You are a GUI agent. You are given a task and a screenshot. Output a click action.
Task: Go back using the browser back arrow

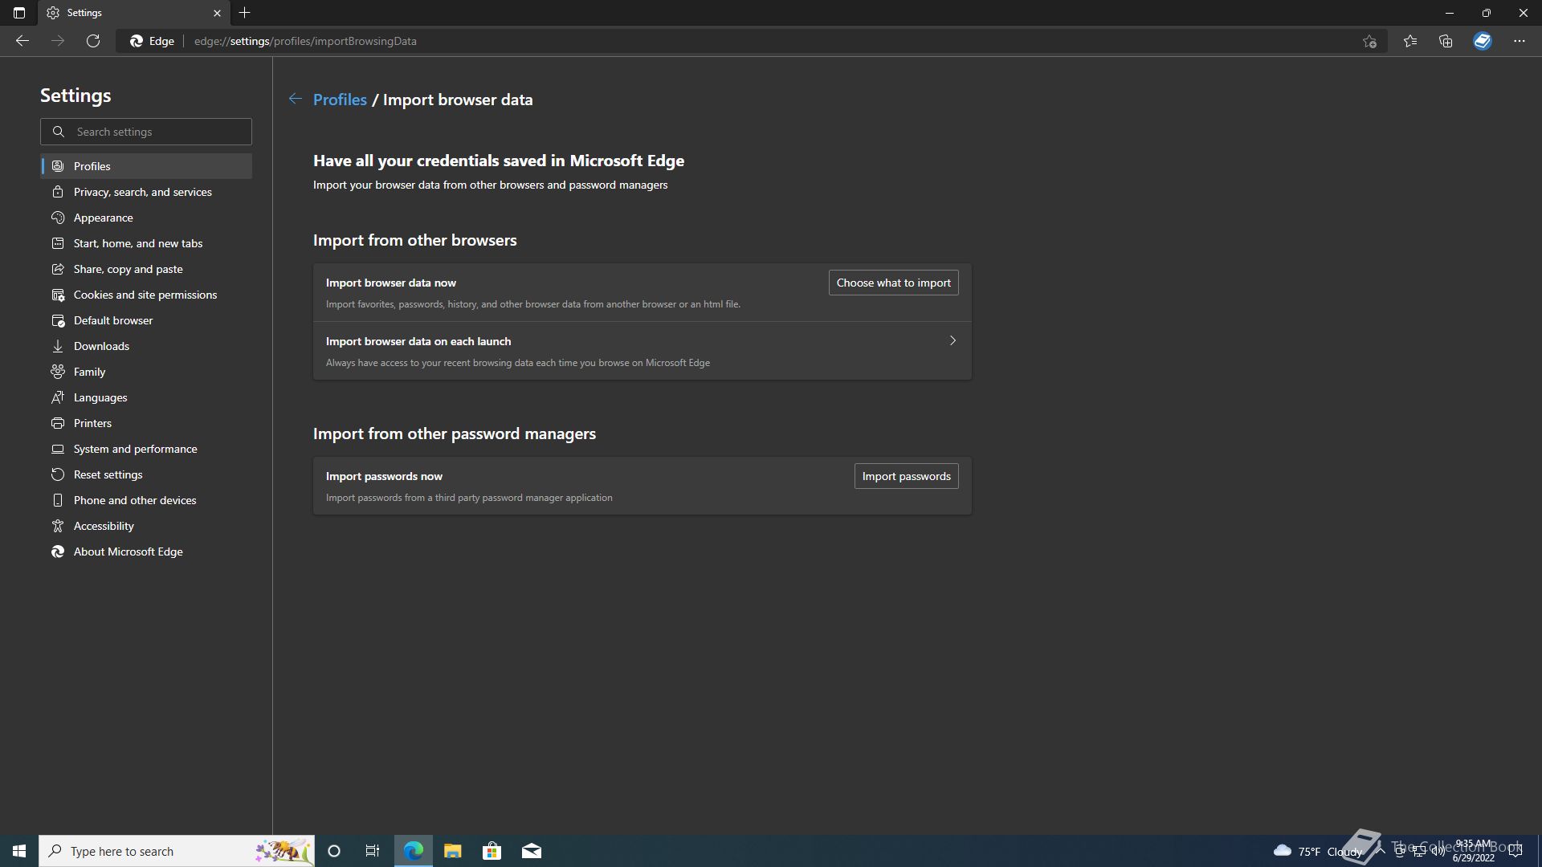pos(22,41)
